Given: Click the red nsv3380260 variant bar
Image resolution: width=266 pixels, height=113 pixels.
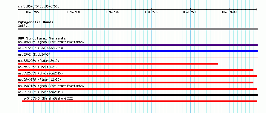Looking at the screenshot, I should (118, 64).
